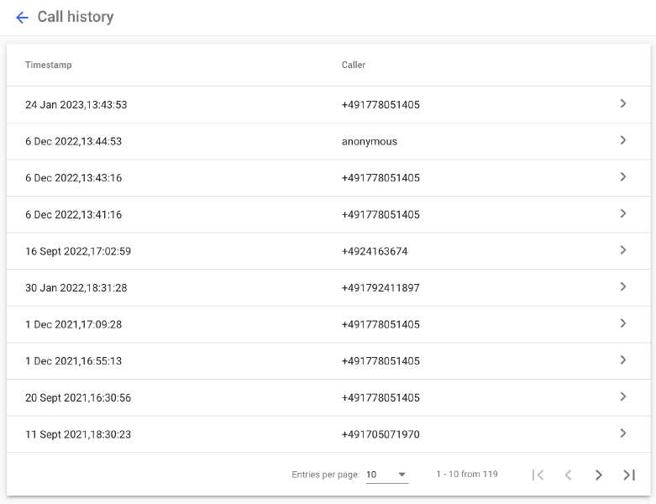Open details chevron for 24 Jan 2023 call

click(x=622, y=104)
